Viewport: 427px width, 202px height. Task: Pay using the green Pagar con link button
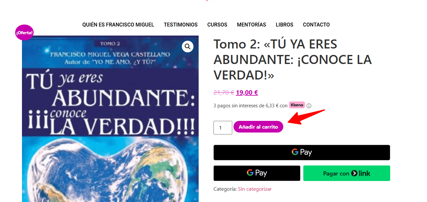tap(347, 173)
